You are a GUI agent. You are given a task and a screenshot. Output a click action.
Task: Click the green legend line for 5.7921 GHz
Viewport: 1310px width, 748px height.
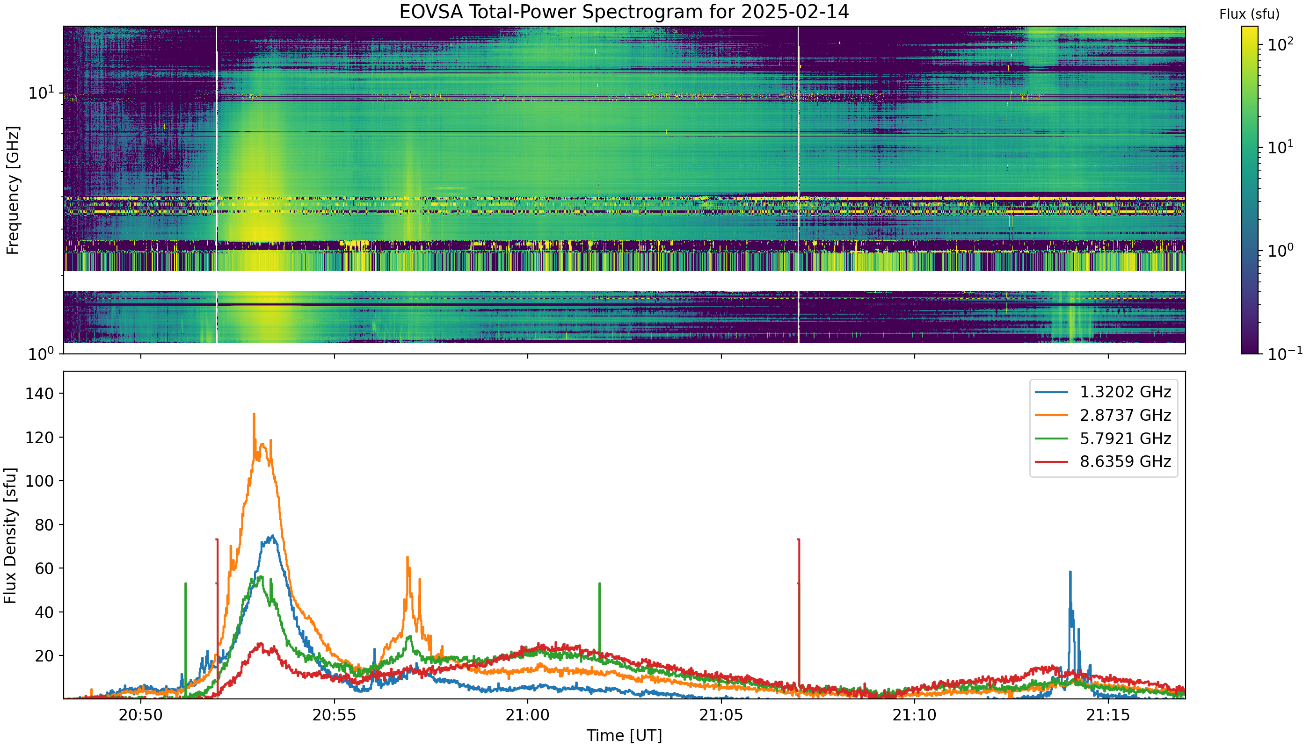click(1051, 439)
